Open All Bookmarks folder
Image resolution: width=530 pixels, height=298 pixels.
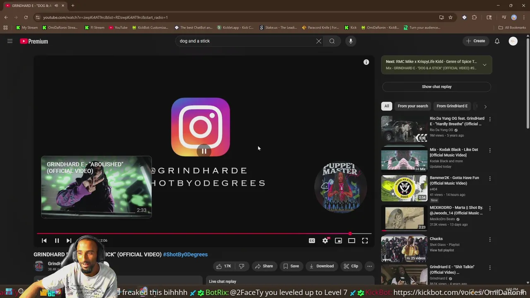tap(512, 28)
